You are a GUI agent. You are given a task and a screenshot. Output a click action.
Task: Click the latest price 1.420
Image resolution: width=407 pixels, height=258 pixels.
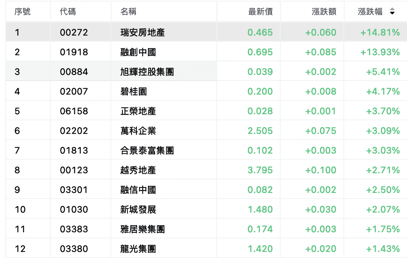[x=260, y=249]
